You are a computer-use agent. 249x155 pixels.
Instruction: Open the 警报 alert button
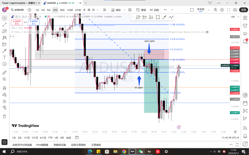(x=141, y=10)
